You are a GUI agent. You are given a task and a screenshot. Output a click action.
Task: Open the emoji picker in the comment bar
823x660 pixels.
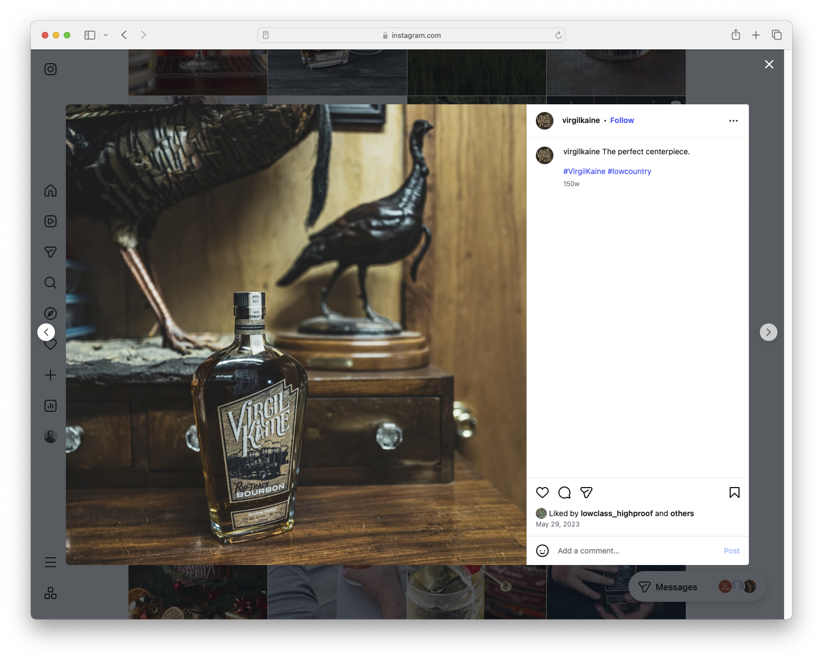click(542, 551)
